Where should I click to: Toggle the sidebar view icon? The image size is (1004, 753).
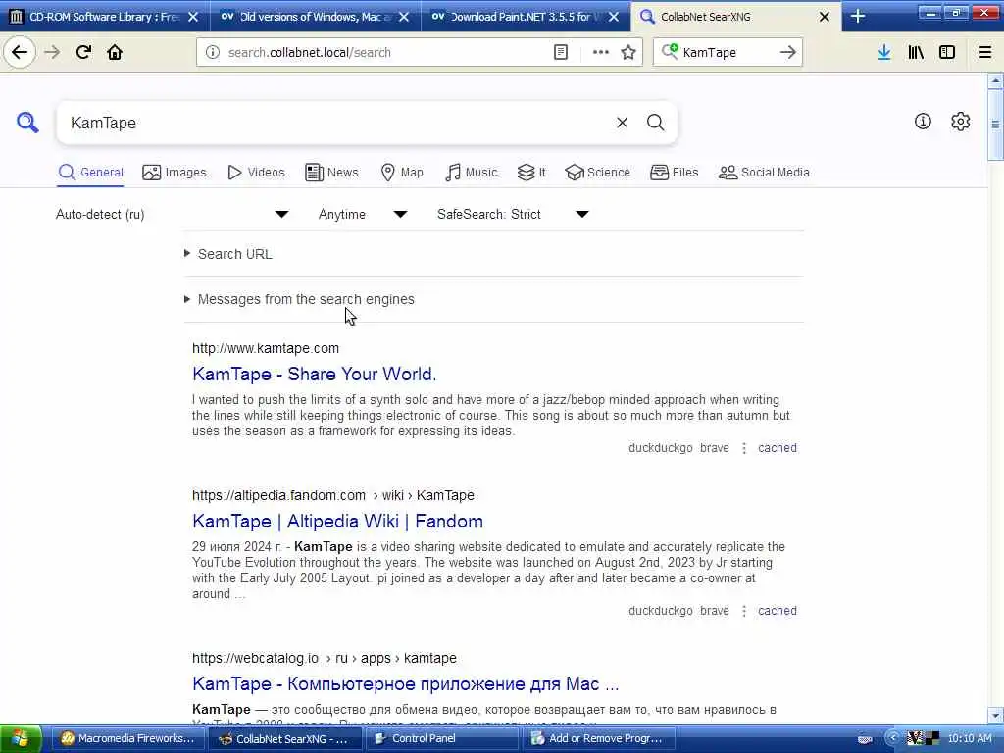point(947,53)
